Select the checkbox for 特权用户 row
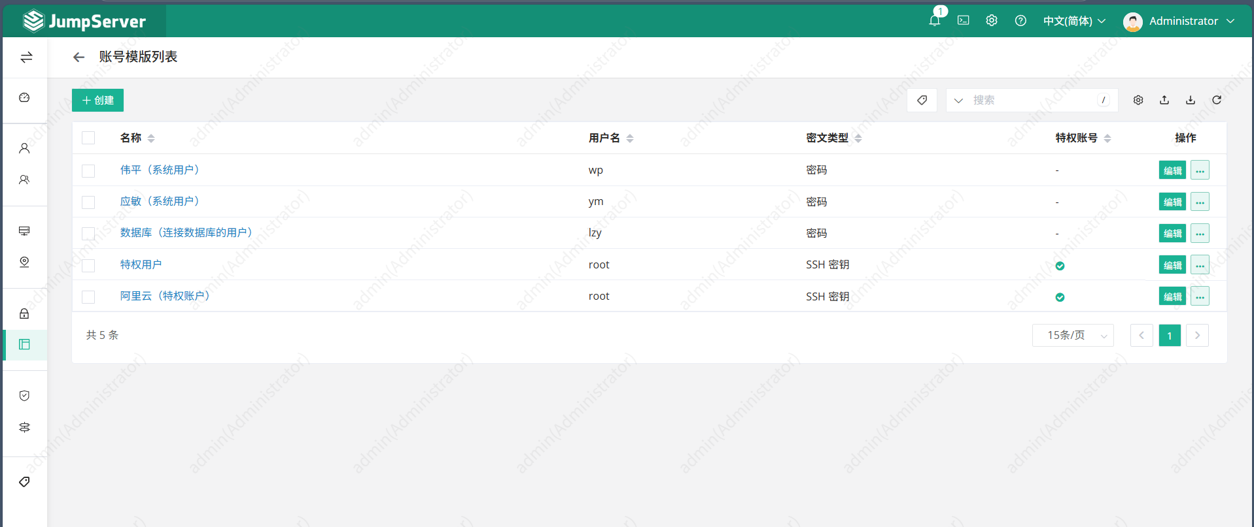Screen dimensions: 1254x527 88,265
